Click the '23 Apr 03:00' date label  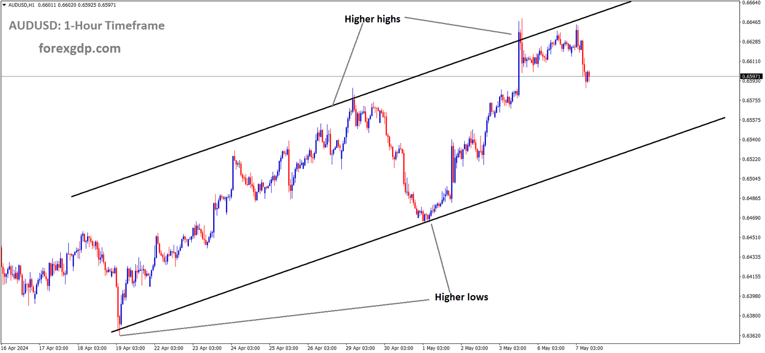pos(207,348)
